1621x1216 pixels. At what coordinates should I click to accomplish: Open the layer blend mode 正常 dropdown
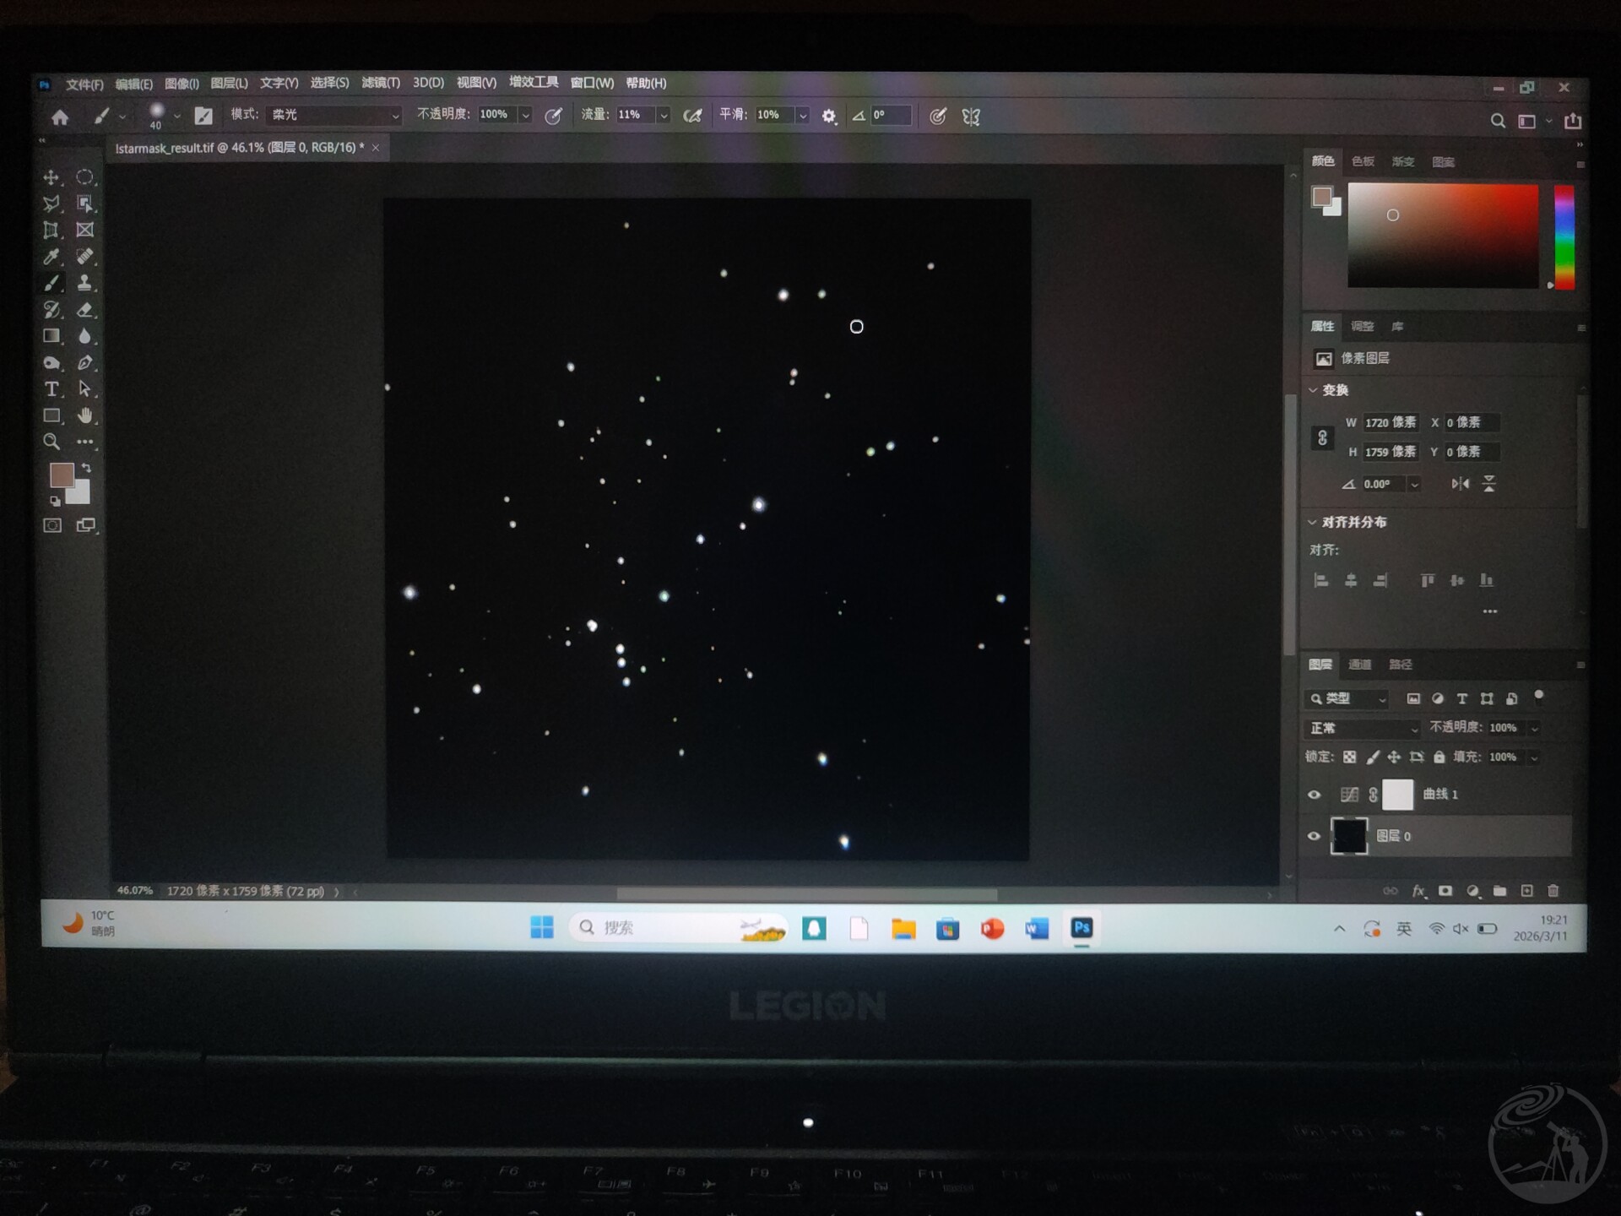(x=1363, y=728)
